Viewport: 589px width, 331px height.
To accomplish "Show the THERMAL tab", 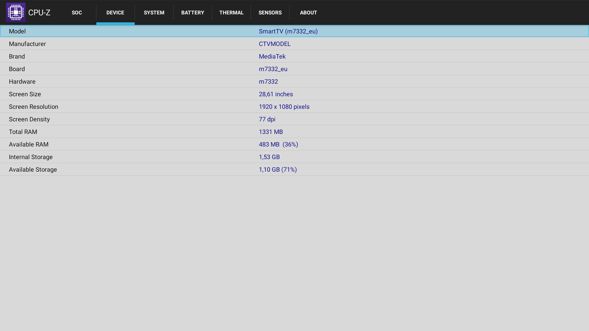I will click(231, 13).
